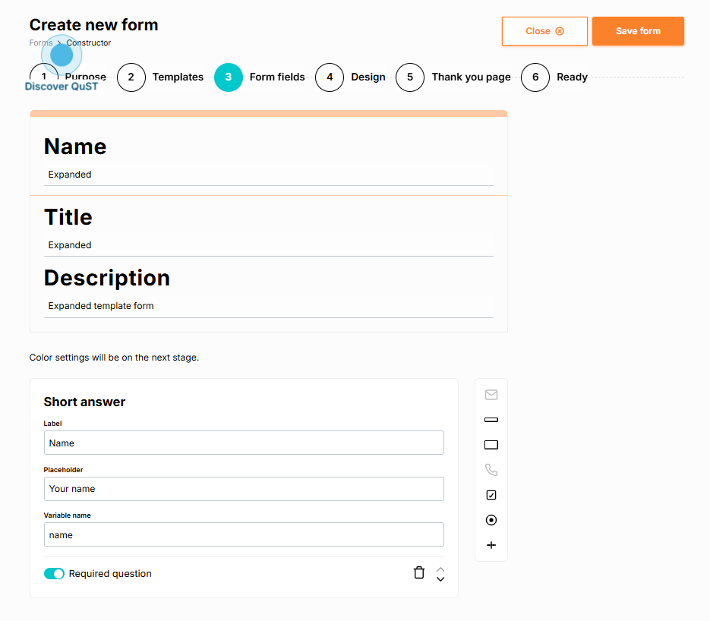Close the form constructor

[544, 31]
